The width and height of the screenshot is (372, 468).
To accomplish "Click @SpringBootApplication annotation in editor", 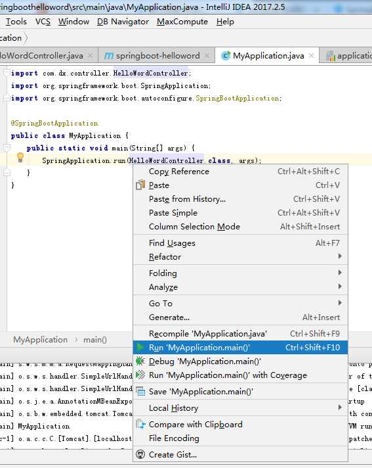I will click(x=54, y=124).
